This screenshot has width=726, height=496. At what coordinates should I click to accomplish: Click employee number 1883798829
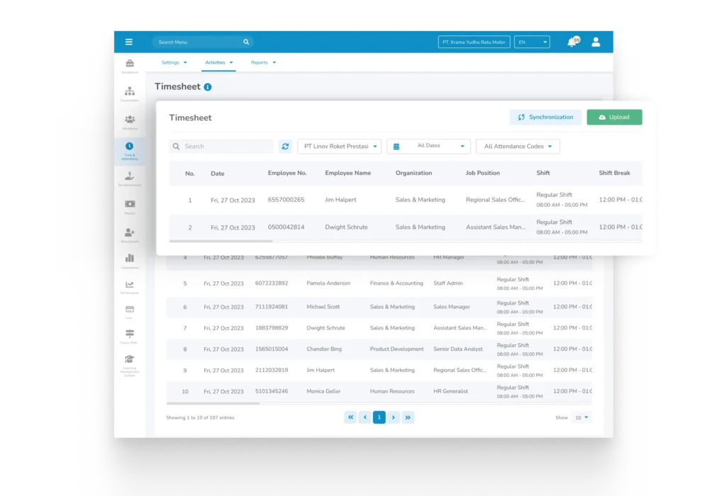272,328
